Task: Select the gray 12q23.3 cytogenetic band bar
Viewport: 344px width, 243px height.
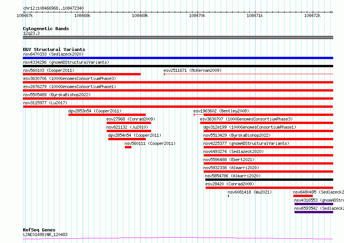Action: pos(178,37)
